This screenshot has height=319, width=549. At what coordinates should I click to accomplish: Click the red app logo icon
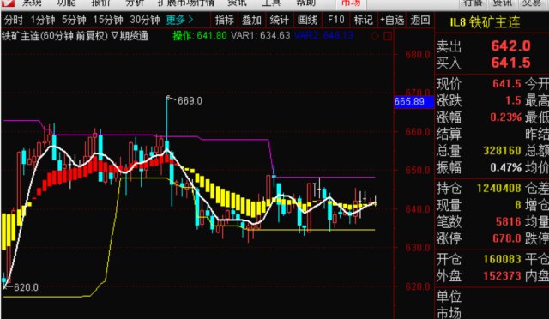[8, 3]
